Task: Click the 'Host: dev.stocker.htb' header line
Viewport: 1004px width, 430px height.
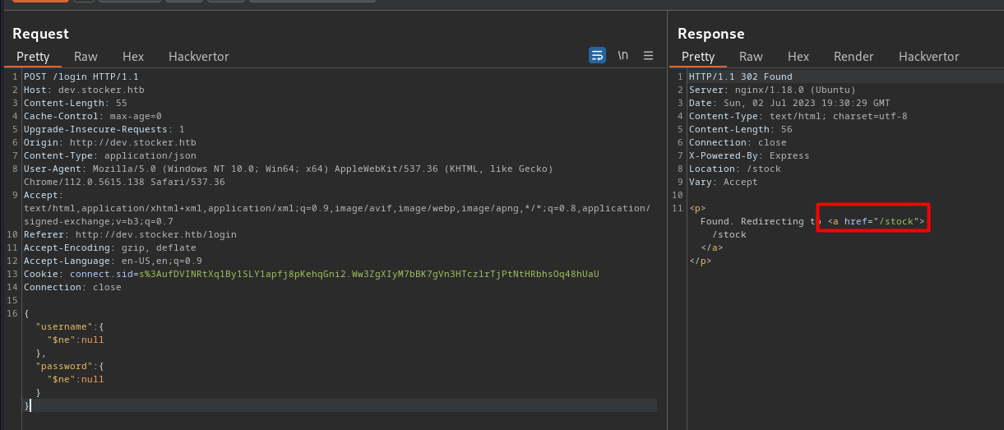Action: coord(84,90)
